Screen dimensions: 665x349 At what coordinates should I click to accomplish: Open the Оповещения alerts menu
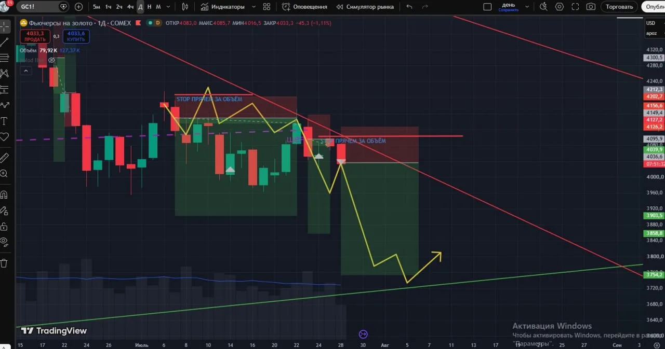(305, 7)
